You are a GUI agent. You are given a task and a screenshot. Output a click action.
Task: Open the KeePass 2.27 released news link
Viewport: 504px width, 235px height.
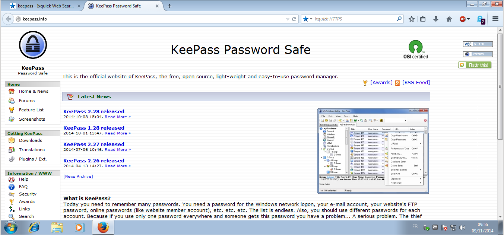pyautogui.click(x=94, y=144)
